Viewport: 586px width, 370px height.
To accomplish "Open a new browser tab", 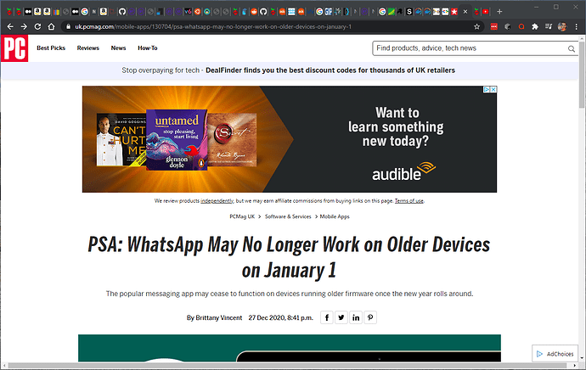I will [x=499, y=12].
